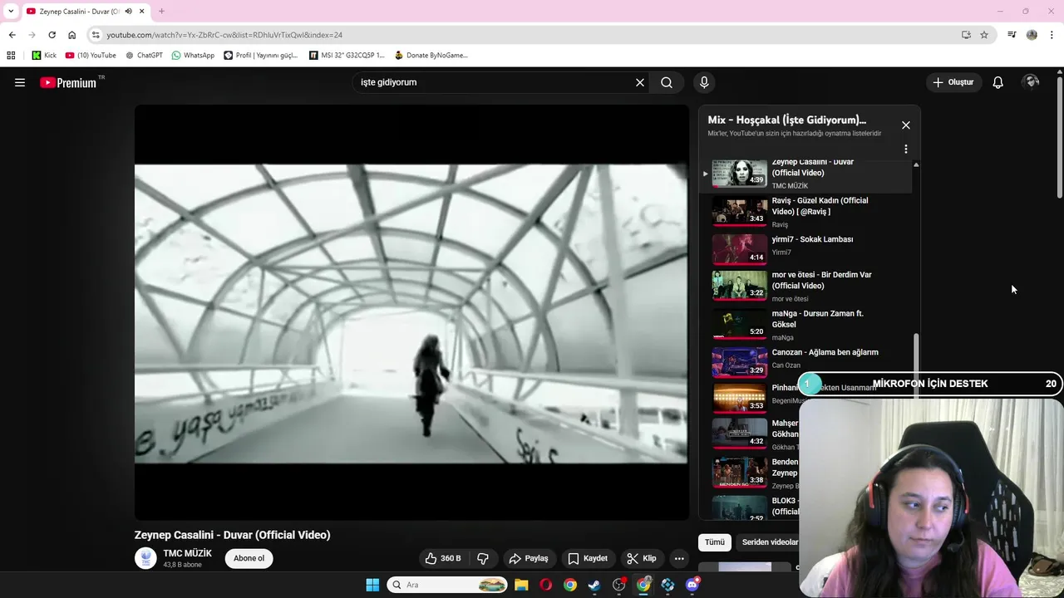The height and width of the screenshot is (598, 1064).
Task: Select Canozan - Ağlama ben ağlarım
Action: (x=805, y=362)
